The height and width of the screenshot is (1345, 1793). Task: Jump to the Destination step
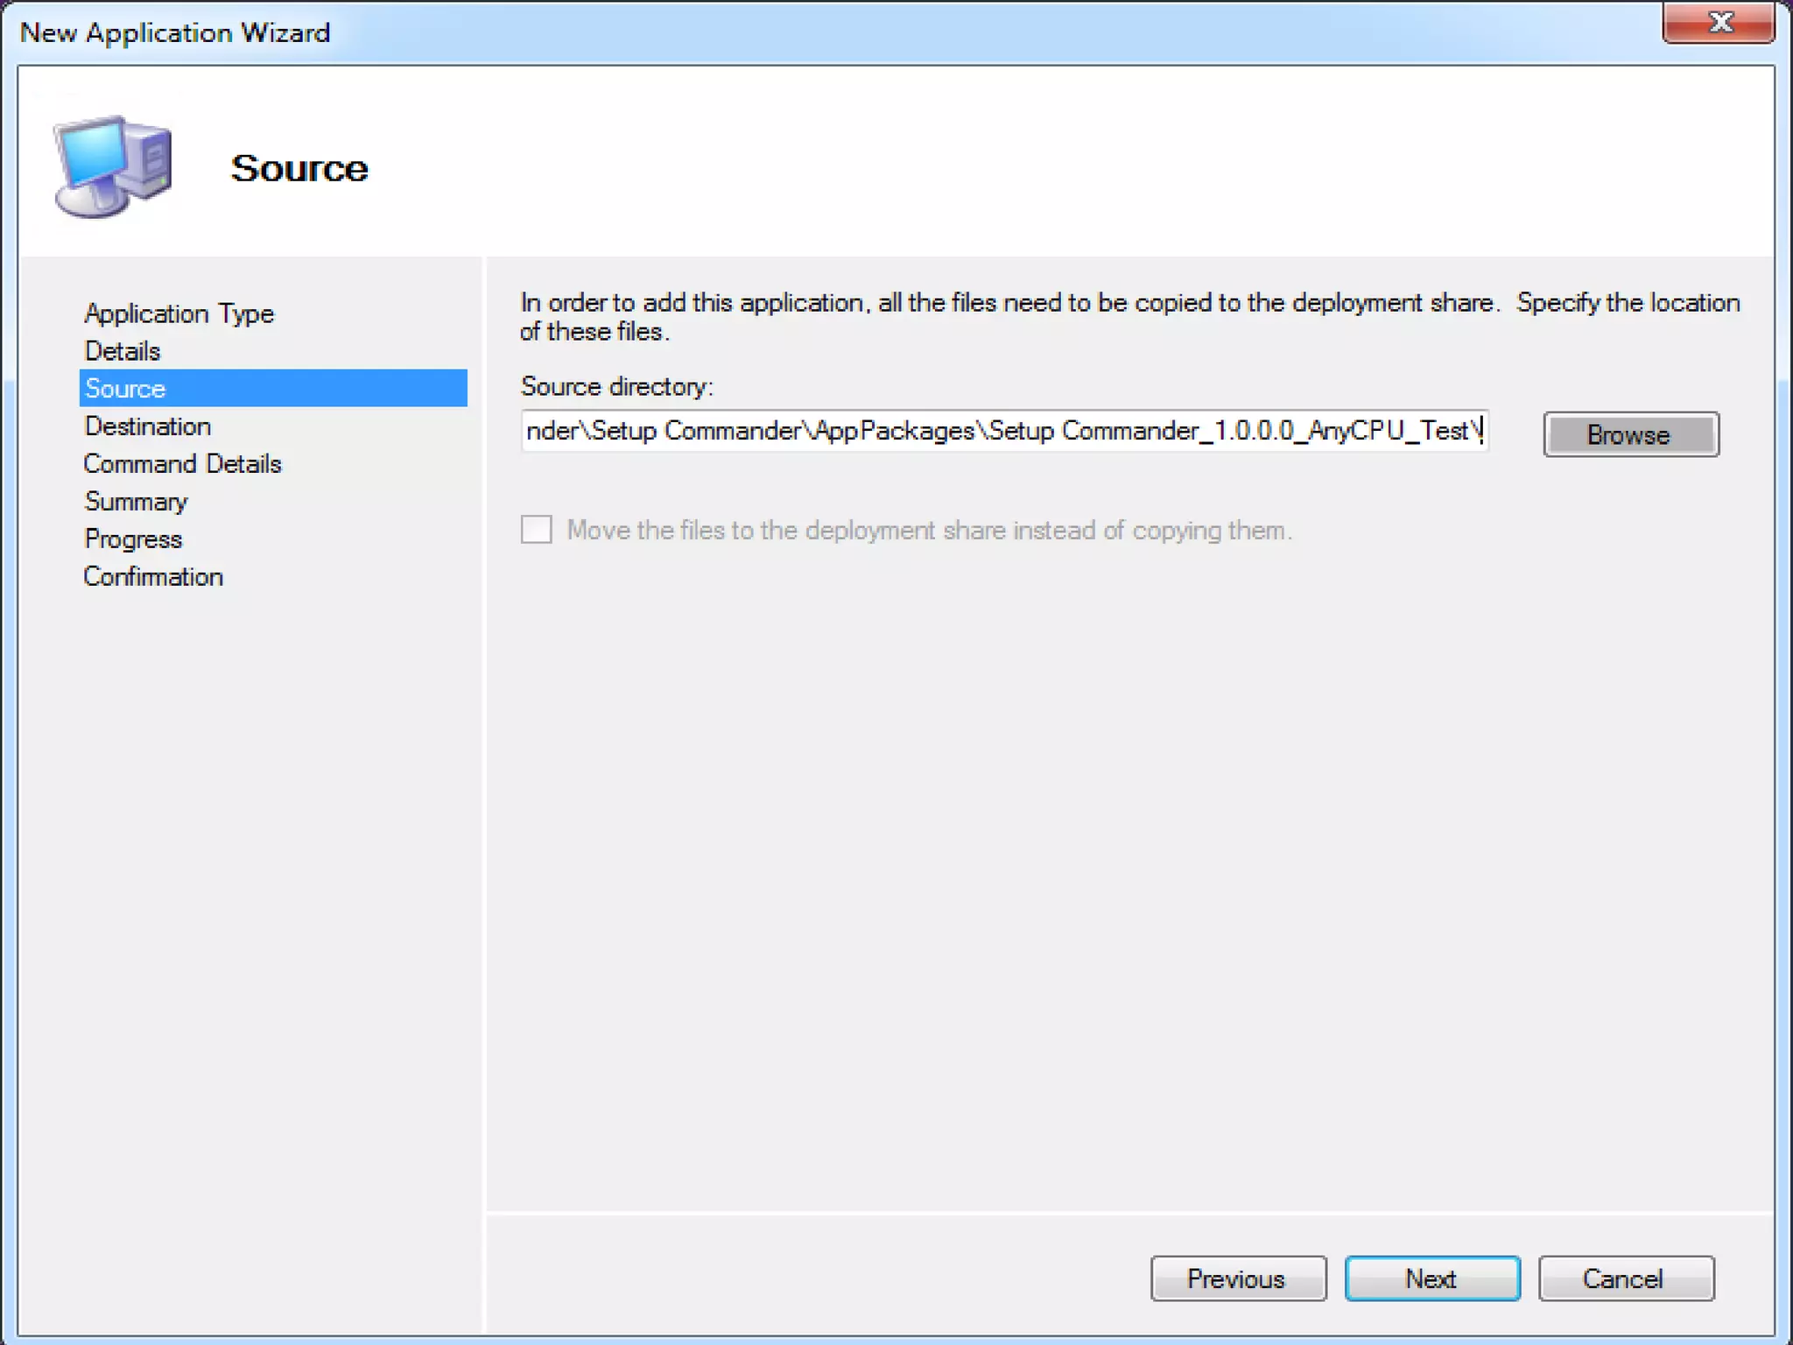pyautogui.click(x=147, y=426)
